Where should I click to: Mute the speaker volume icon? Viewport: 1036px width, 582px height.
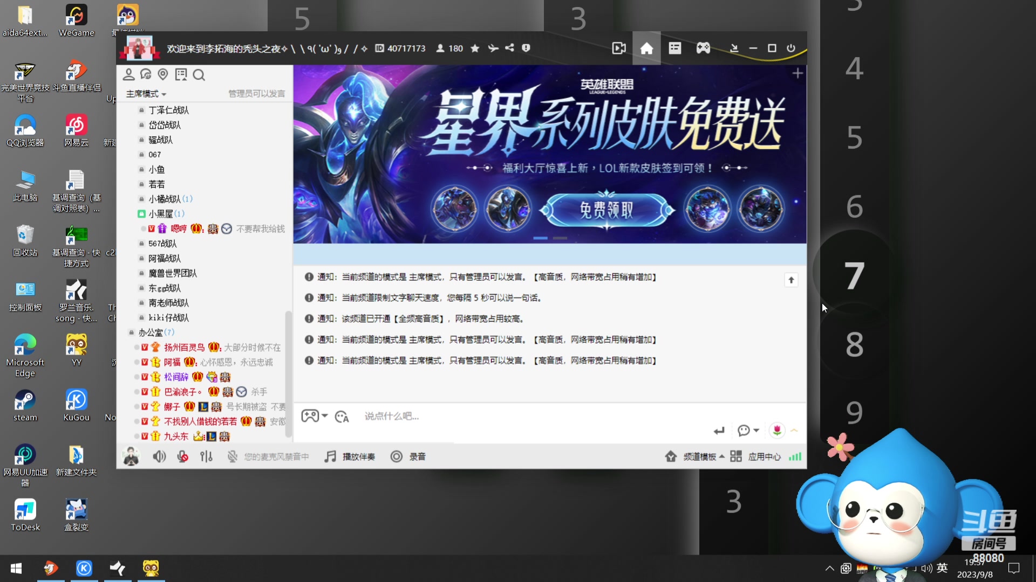pos(159,456)
